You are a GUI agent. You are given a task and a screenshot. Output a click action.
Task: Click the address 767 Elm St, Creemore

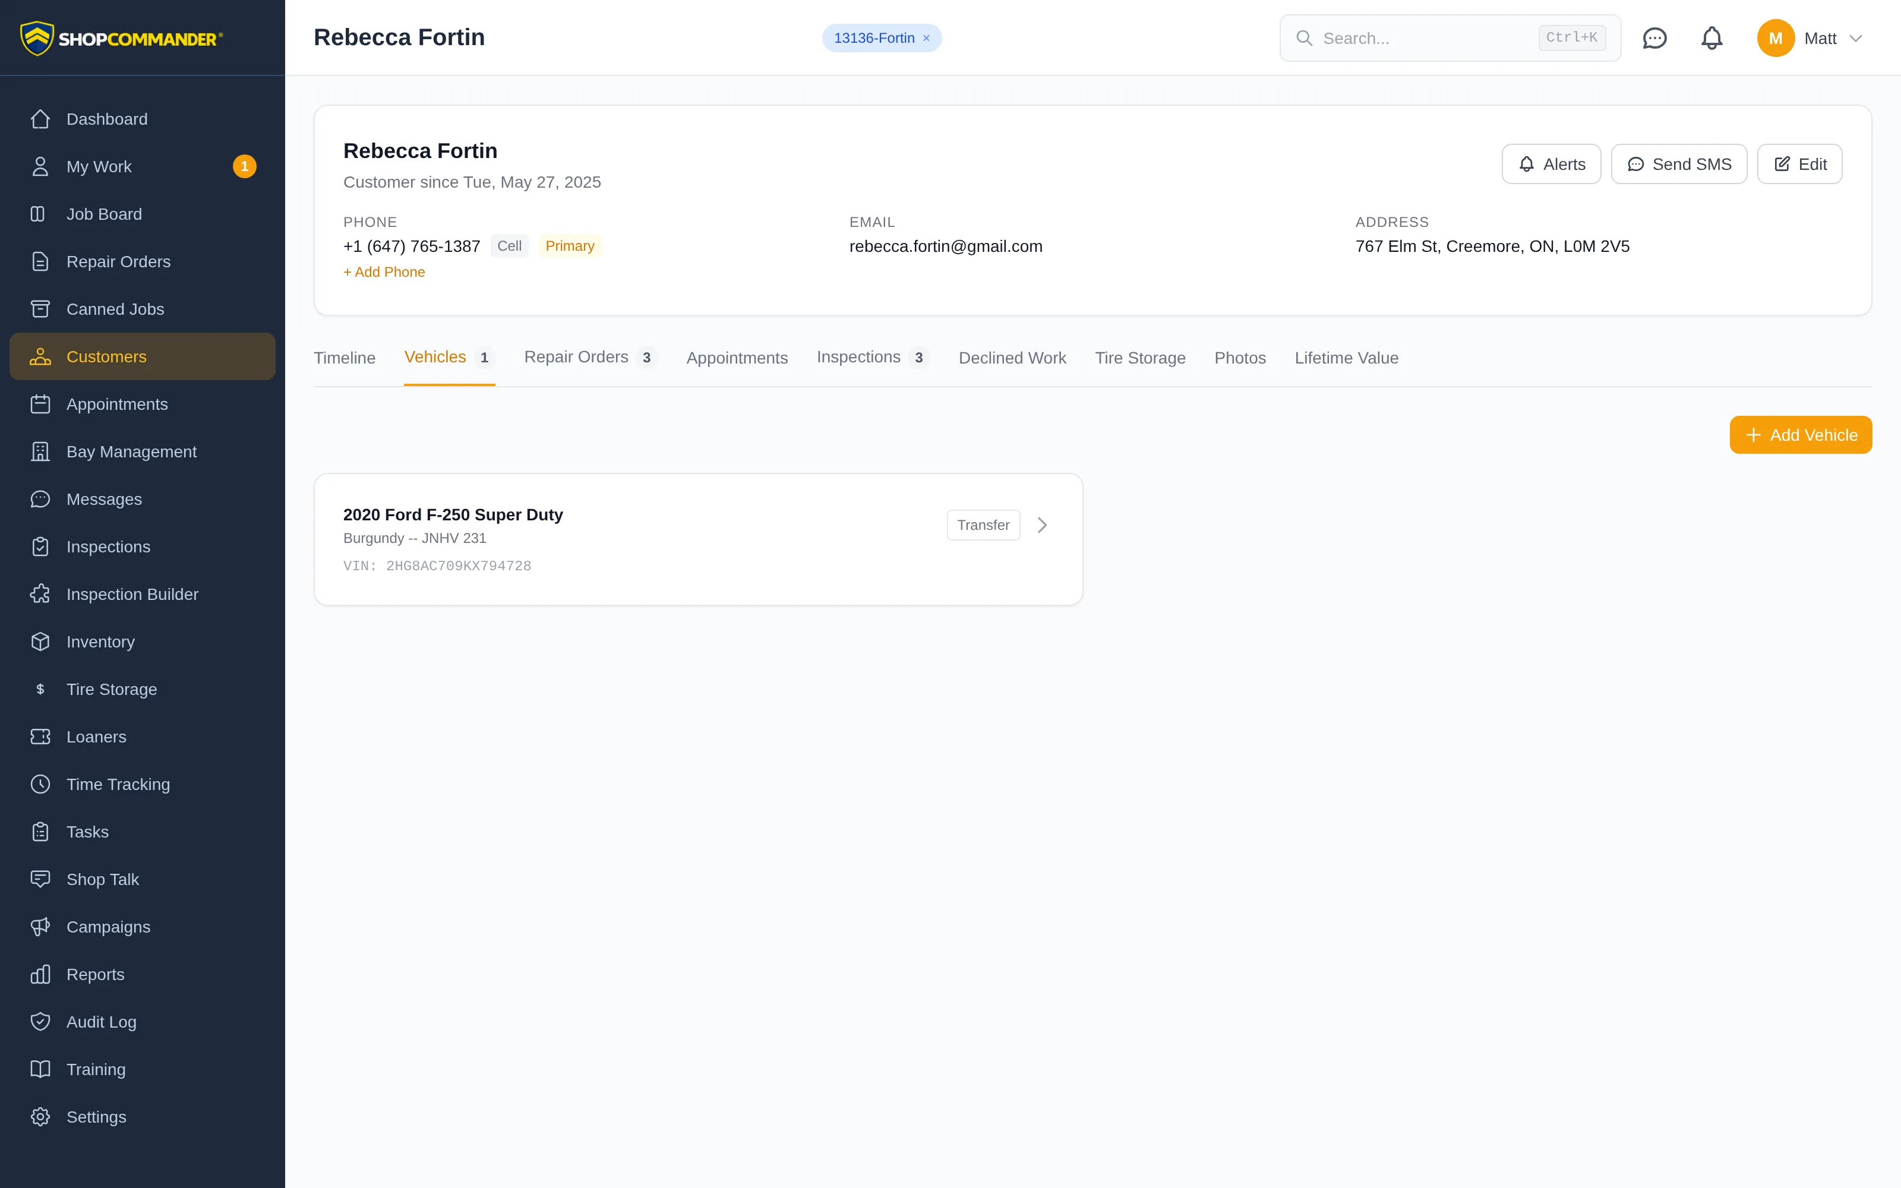1492,247
